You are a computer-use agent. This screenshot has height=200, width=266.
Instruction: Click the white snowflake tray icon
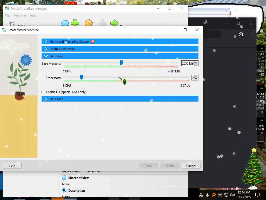(220, 195)
